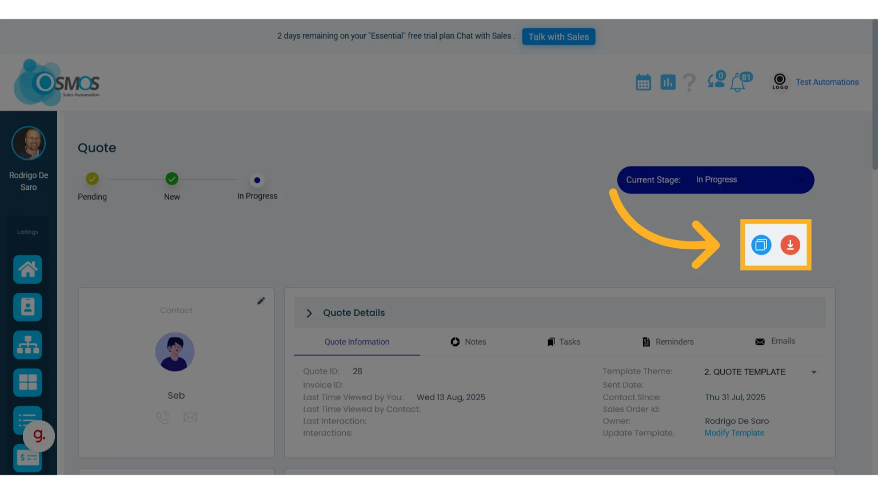Viewport: 878px width, 494px height.
Task: Click the Wed 13 Aug, 2025 date
Action: pyautogui.click(x=451, y=397)
